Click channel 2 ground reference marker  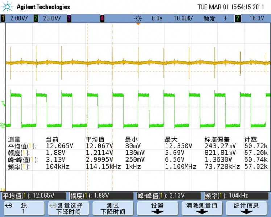3,125
